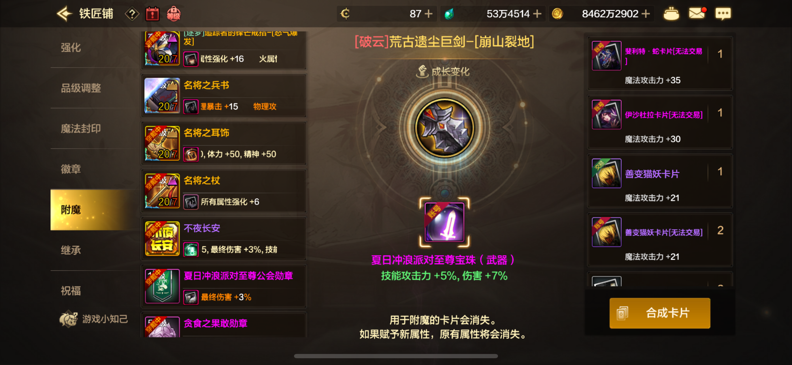Select 不夜长安 title entry
Viewport: 792px width, 365px height.
(x=224, y=239)
